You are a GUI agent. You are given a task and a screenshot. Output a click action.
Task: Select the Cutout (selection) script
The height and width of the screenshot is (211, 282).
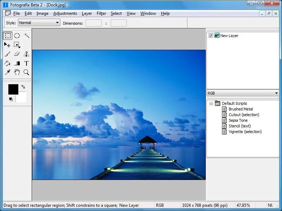(244, 115)
